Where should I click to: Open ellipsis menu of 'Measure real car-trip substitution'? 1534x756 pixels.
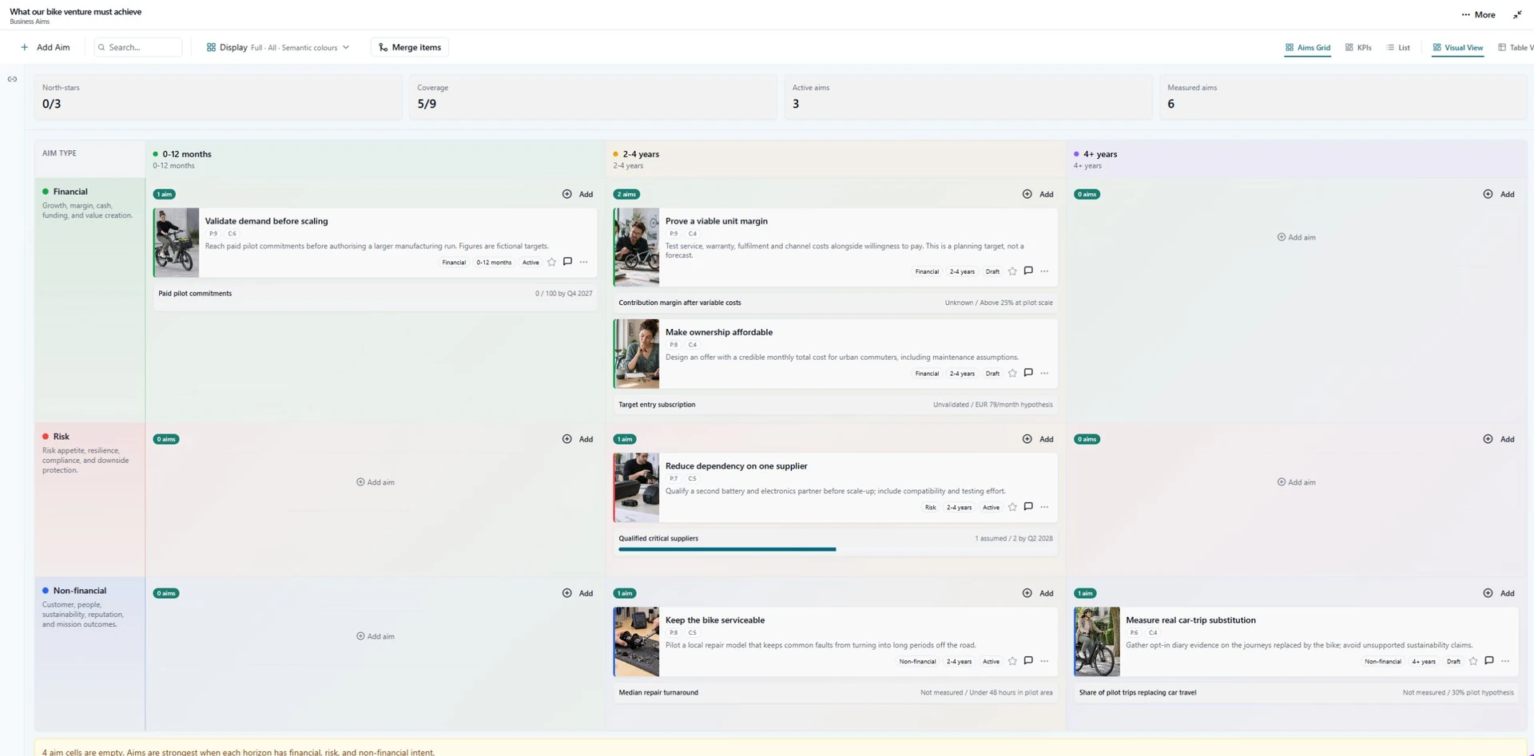1505,661
